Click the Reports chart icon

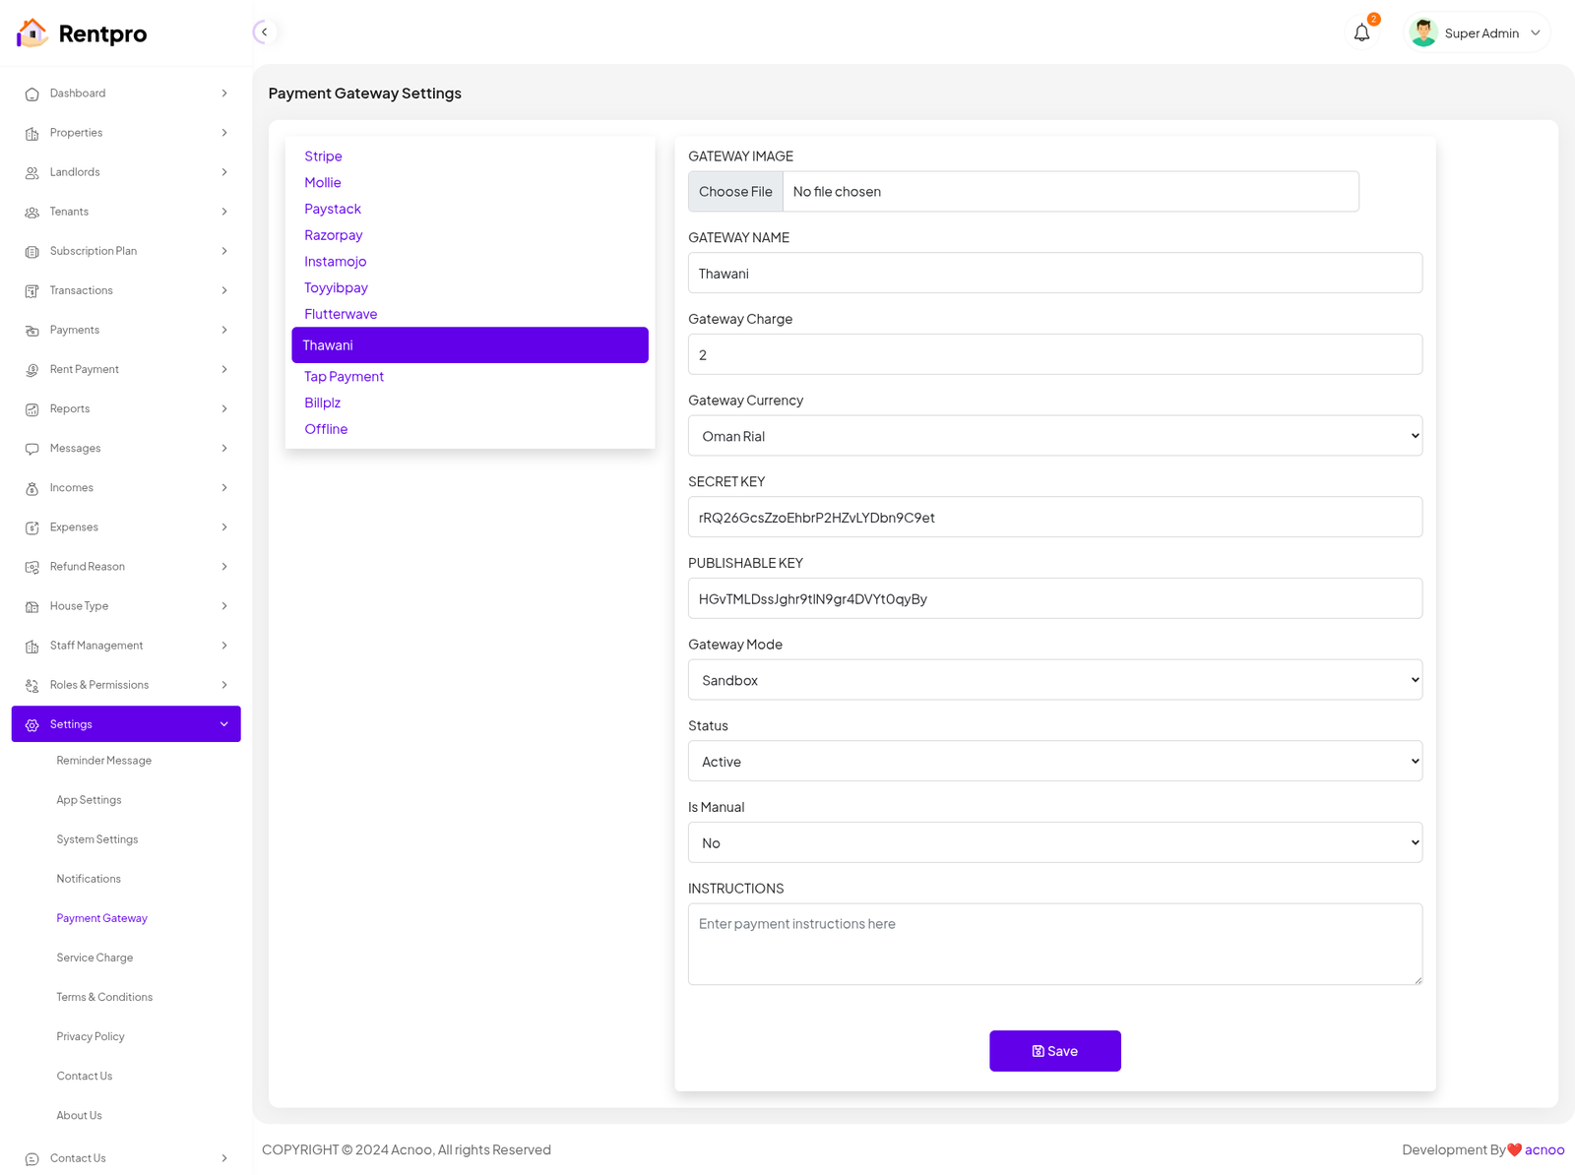point(31,409)
